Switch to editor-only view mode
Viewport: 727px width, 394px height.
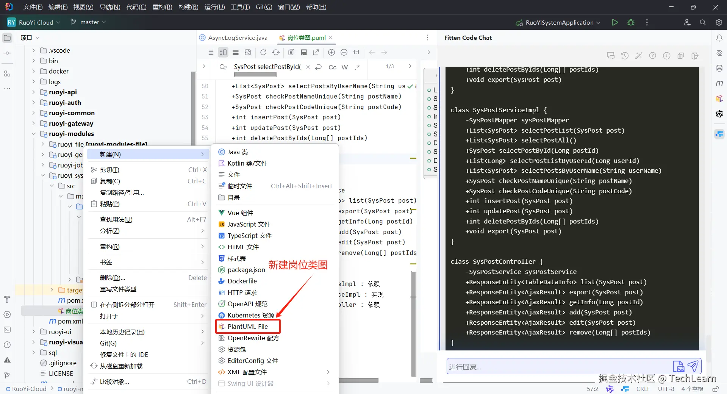[211, 52]
